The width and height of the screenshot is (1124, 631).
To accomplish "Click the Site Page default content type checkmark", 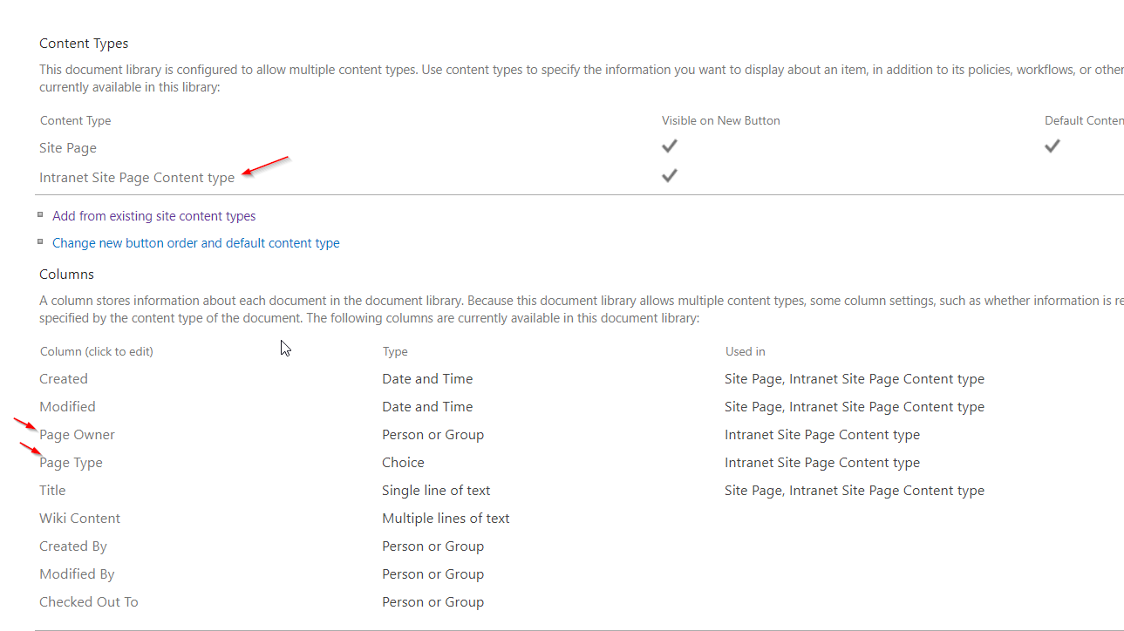I will (x=1052, y=146).
